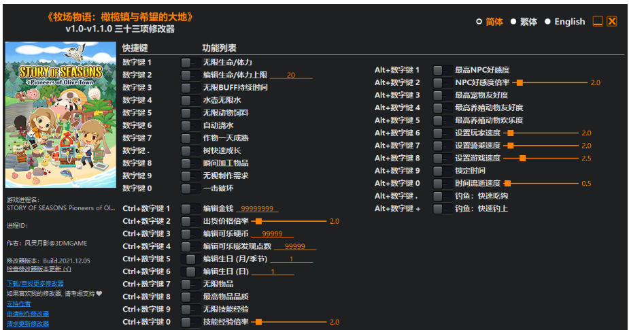Toggle 编辑可乐彪发现点数 switch
Image resolution: width=629 pixels, height=330 pixels.
190,246
